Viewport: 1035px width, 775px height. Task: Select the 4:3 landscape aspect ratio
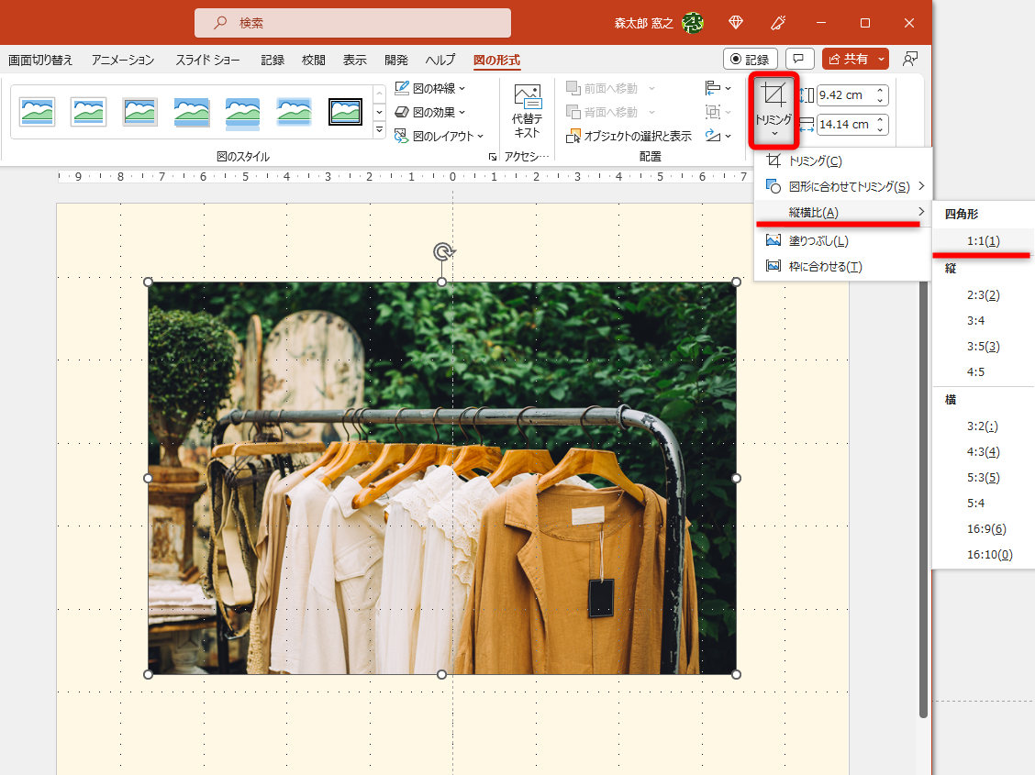(983, 452)
